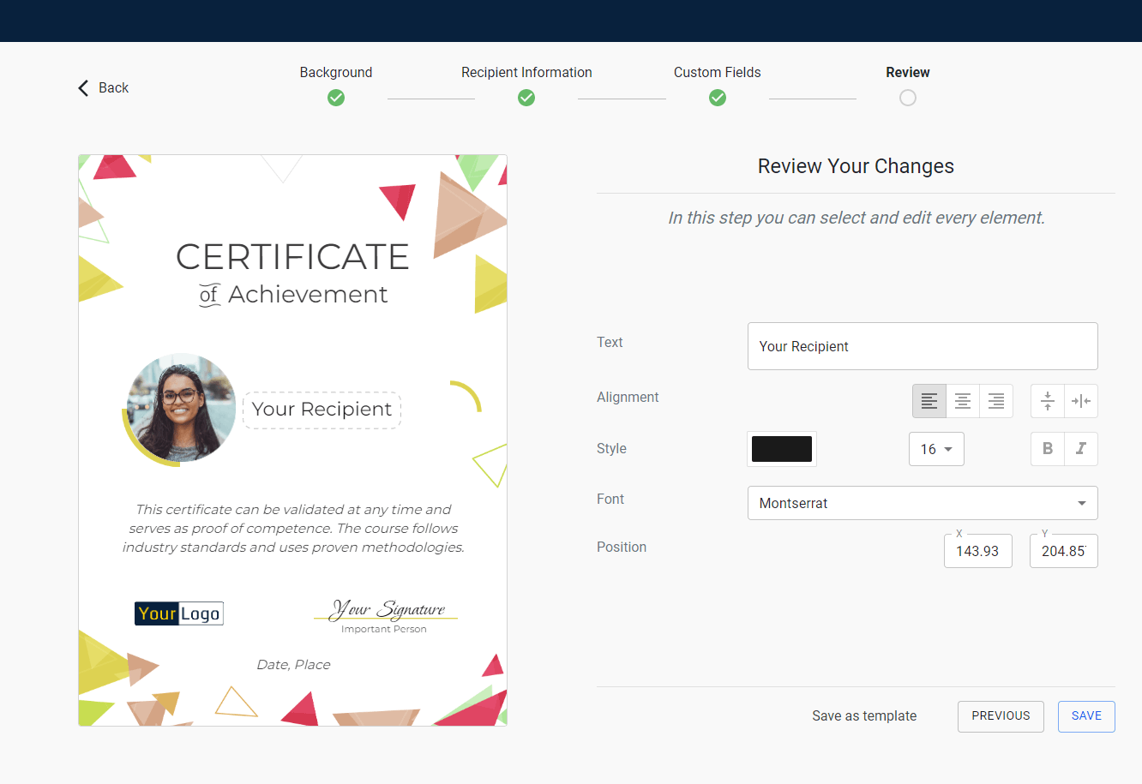Select the Review step's empty circle
The height and width of the screenshot is (784, 1142).
coord(907,98)
